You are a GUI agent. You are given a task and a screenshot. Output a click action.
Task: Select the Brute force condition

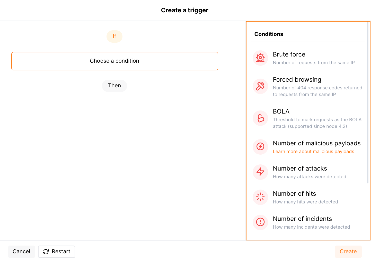289,54
